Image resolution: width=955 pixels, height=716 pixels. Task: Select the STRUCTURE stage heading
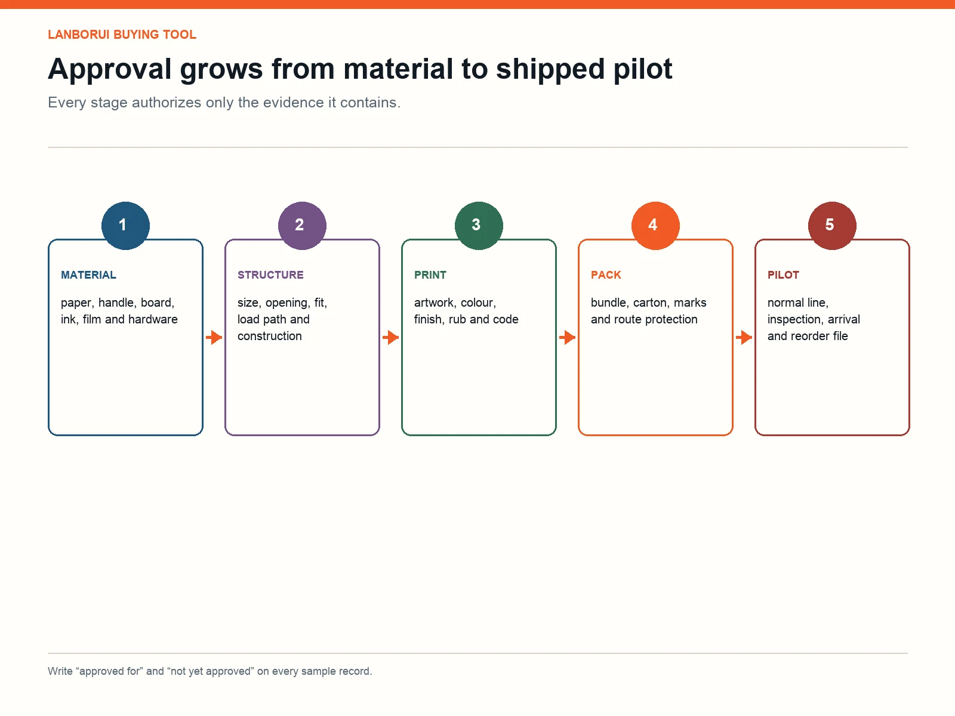tap(270, 275)
